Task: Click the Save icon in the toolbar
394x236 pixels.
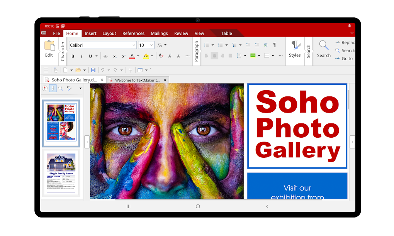Action: (x=93, y=70)
